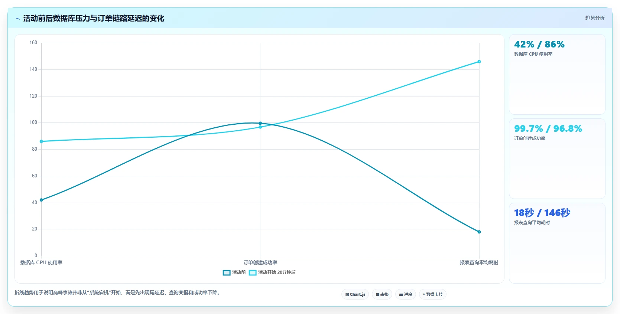Viewport: 620px width, 314px height.
Task: Click the 趋势分析 label in header
Action: pyautogui.click(x=595, y=18)
